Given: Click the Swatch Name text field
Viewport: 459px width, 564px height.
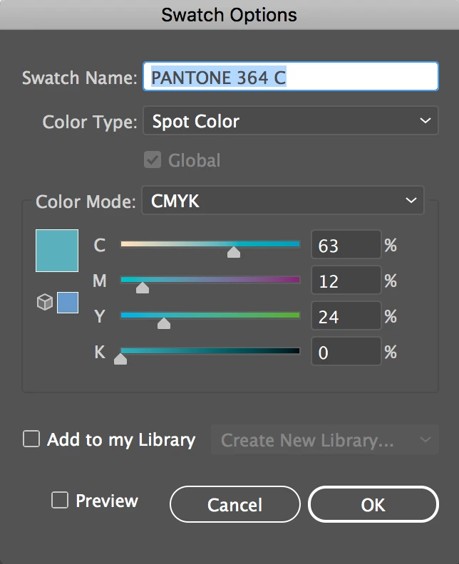Looking at the screenshot, I should [x=290, y=77].
